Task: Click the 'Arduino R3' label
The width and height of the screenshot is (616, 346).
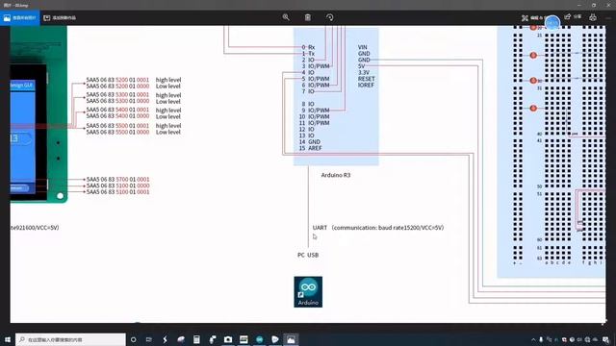Action: click(x=336, y=175)
